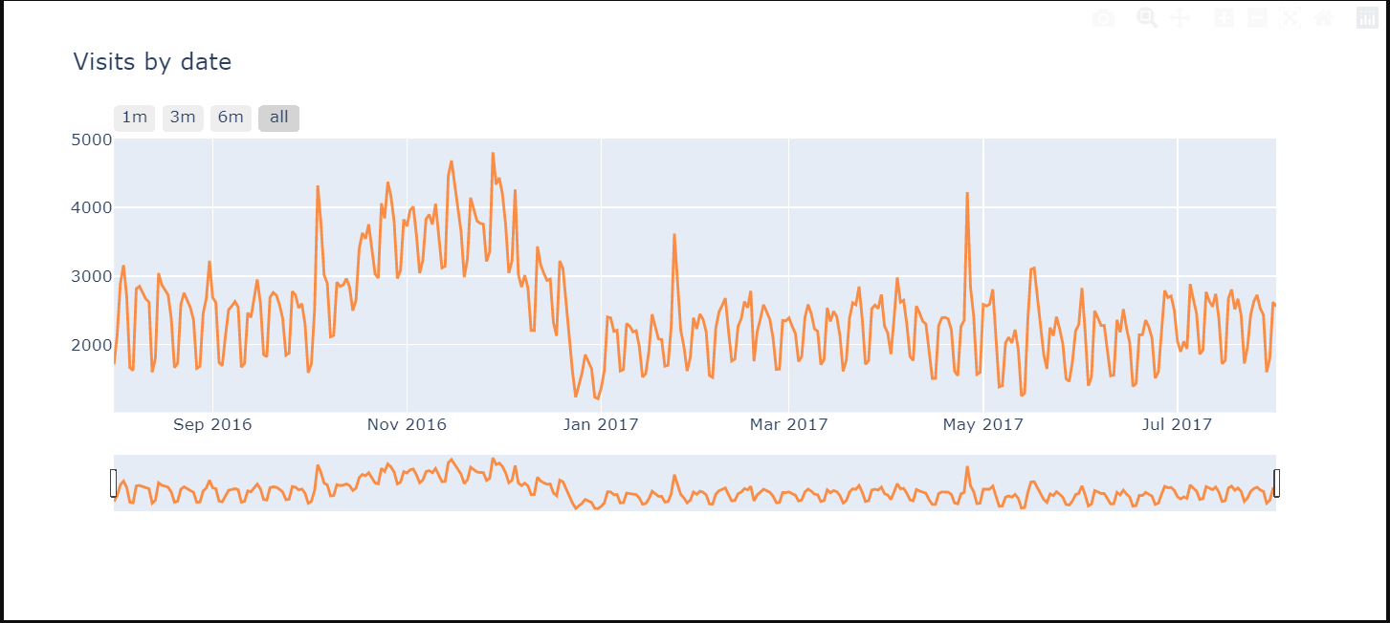Viewport: 1390px width, 623px height.
Task: Click the 'Visits by date' chart title
Action: [x=152, y=62]
